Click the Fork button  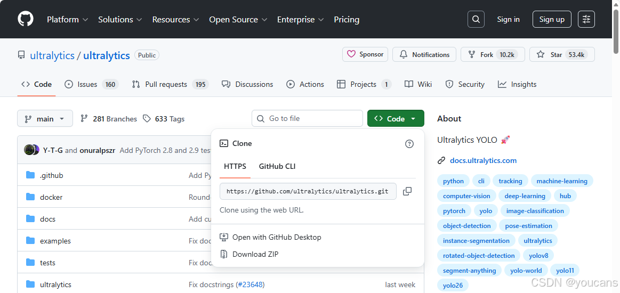click(492, 54)
